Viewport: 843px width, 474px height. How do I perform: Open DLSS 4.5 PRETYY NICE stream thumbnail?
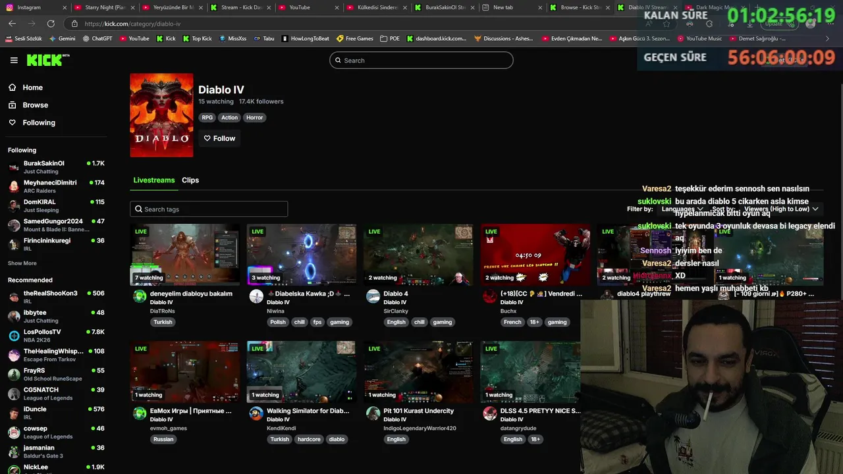click(530, 372)
